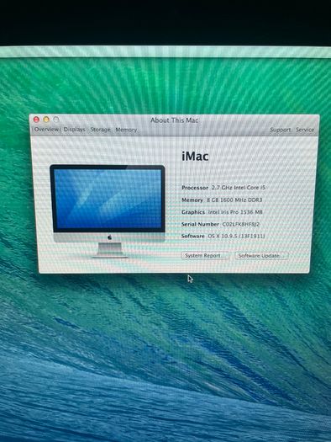Click the Intel Iris Pro graphics text
331x442 pixels.
235,212
